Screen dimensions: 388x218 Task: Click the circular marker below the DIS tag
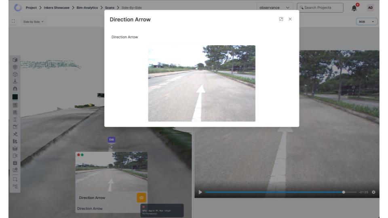click(112, 147)
